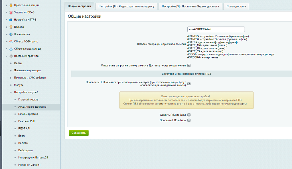Click the Настройки продукта gear icon
This screenshot has width=292, height=169.
[11, 56]
